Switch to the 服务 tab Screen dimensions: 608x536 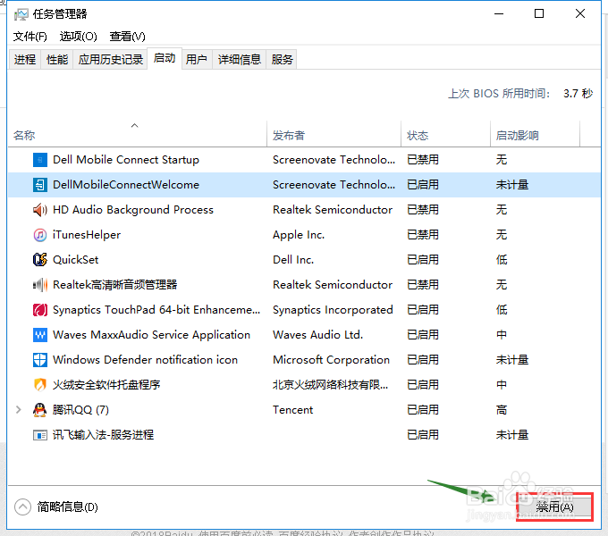(x=282, y=60)
